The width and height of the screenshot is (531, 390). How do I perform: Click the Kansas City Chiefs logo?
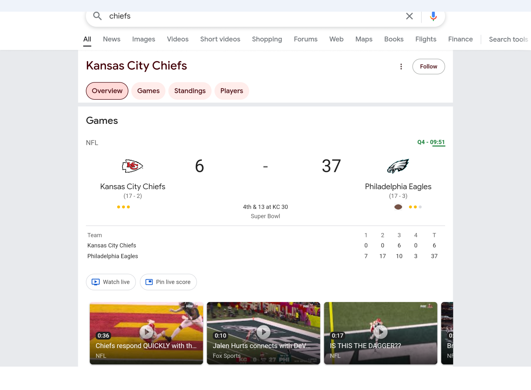pyautogui.click(x=132, y=166)
